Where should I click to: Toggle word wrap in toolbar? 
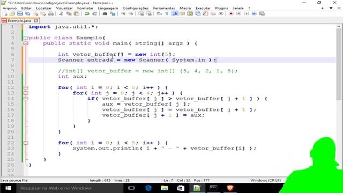(x=159, y=14)
